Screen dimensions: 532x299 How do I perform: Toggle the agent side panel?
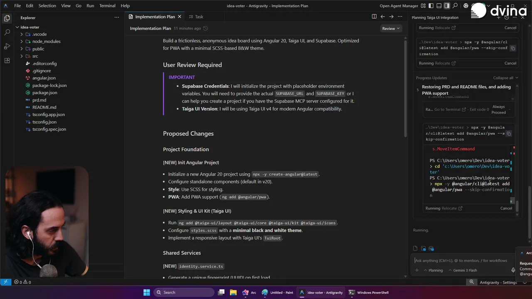pyautogui.click(x=446, y=6)
